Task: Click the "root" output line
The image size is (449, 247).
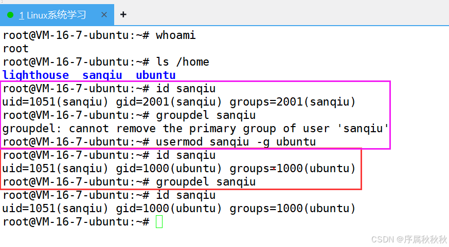Action: pyautogui.click(x=16, y=49)
